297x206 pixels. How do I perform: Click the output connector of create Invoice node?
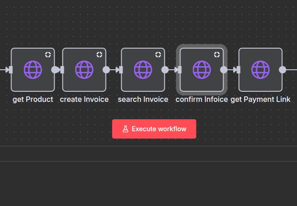click(106, 70)
